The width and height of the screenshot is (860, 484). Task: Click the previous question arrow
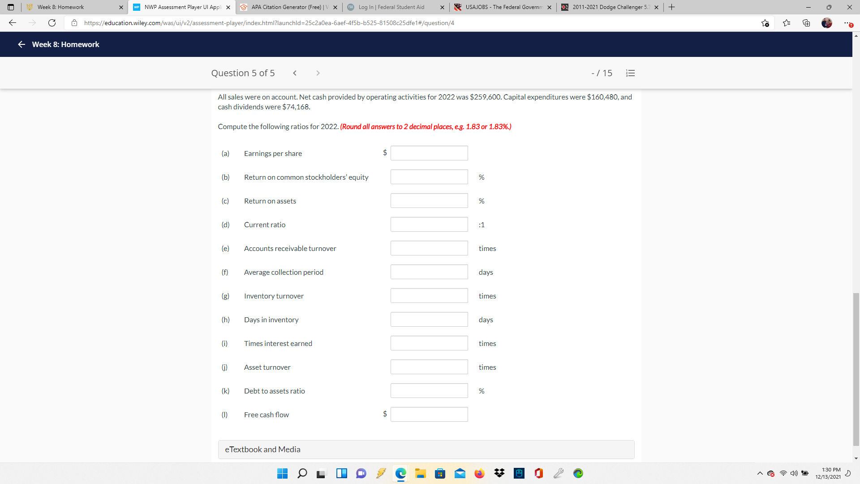295,73
